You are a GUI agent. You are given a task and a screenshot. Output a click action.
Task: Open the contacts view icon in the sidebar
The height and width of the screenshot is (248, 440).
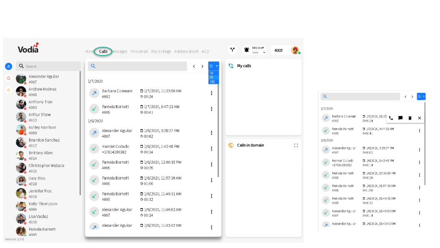click(8, 66)
